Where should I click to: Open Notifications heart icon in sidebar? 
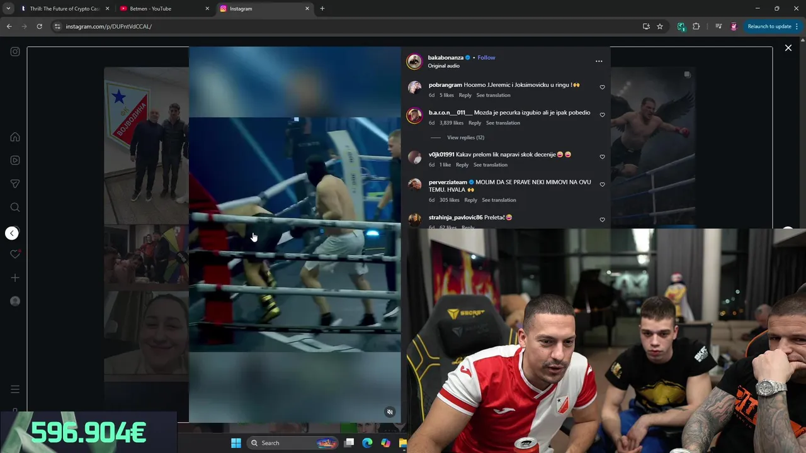point(15,254)
